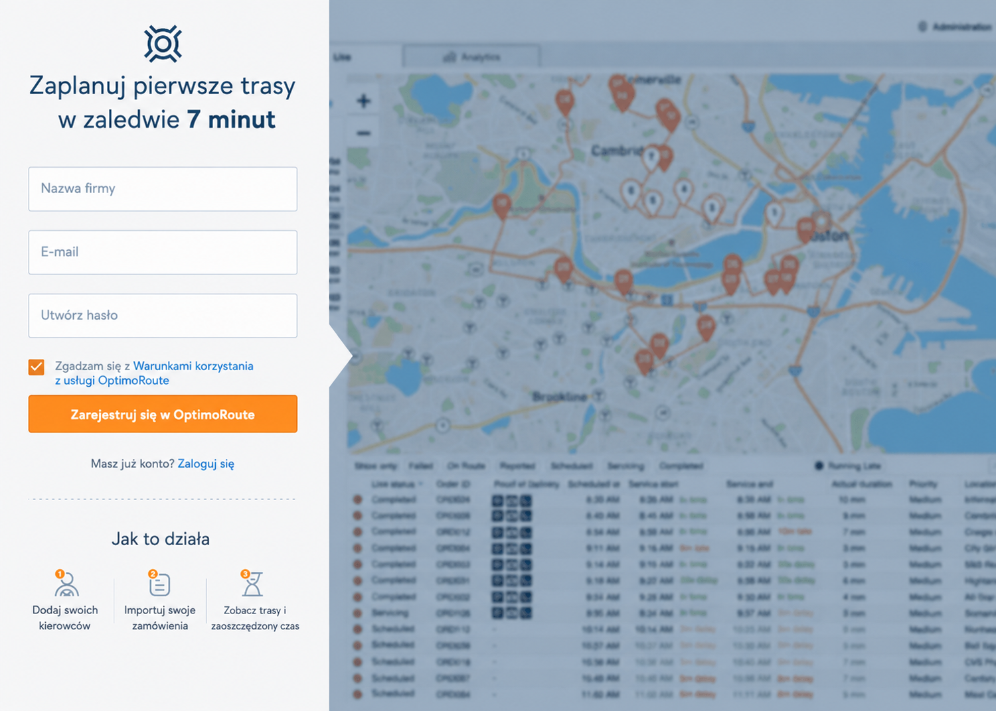
Task: Click the 'Importuj swoje zamówienia' document icon
Action: [x=159, y=584]
